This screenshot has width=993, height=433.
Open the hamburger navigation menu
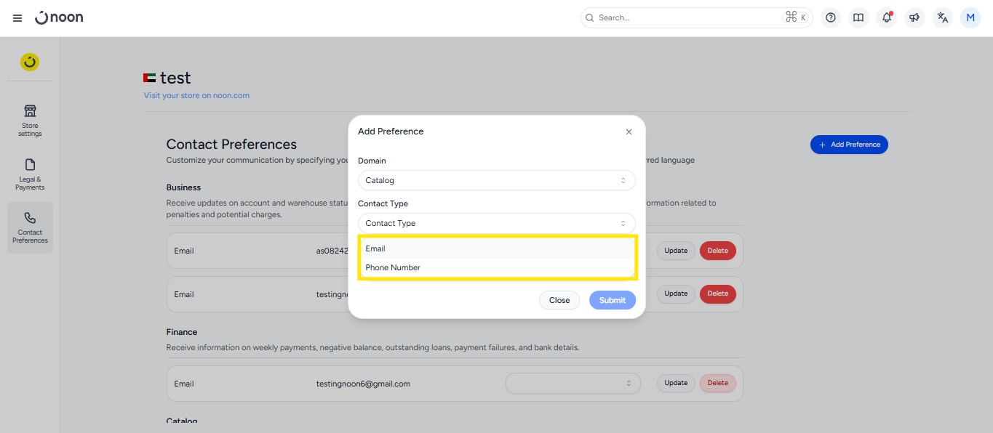[x=17, y=18]
